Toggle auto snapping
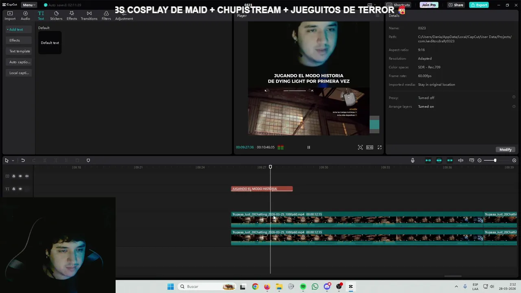This screenshot has width=521, height=293. tap(439, 160)
